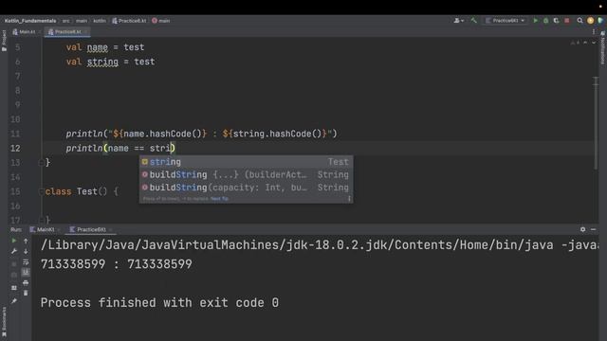Click the red Stop button
607x341 pixels.
(x=567, y=21)
